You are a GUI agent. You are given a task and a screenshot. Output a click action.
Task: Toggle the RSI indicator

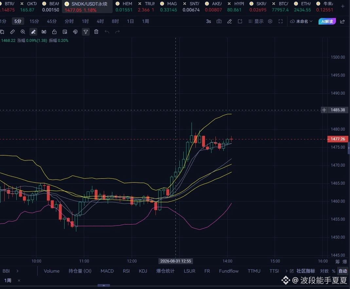point(126,271)
